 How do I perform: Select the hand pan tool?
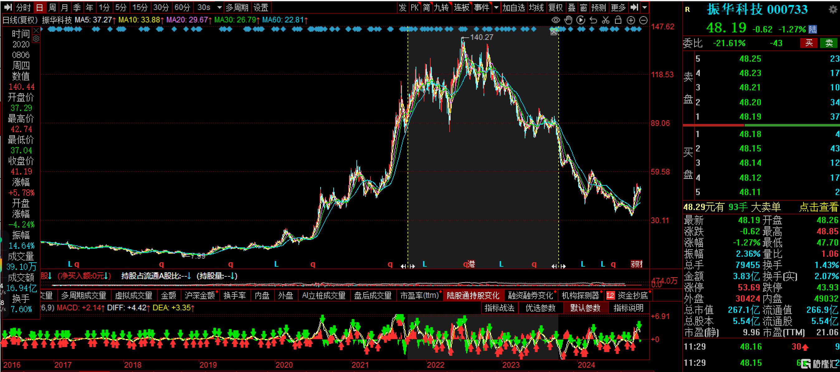(568, 20)
